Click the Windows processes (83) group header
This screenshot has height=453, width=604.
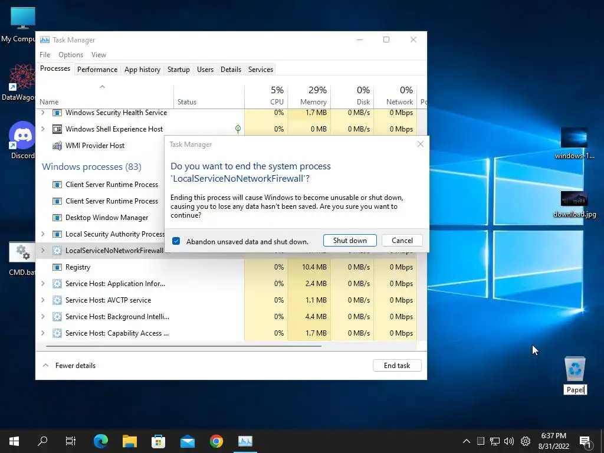click(x=91, y=167)
